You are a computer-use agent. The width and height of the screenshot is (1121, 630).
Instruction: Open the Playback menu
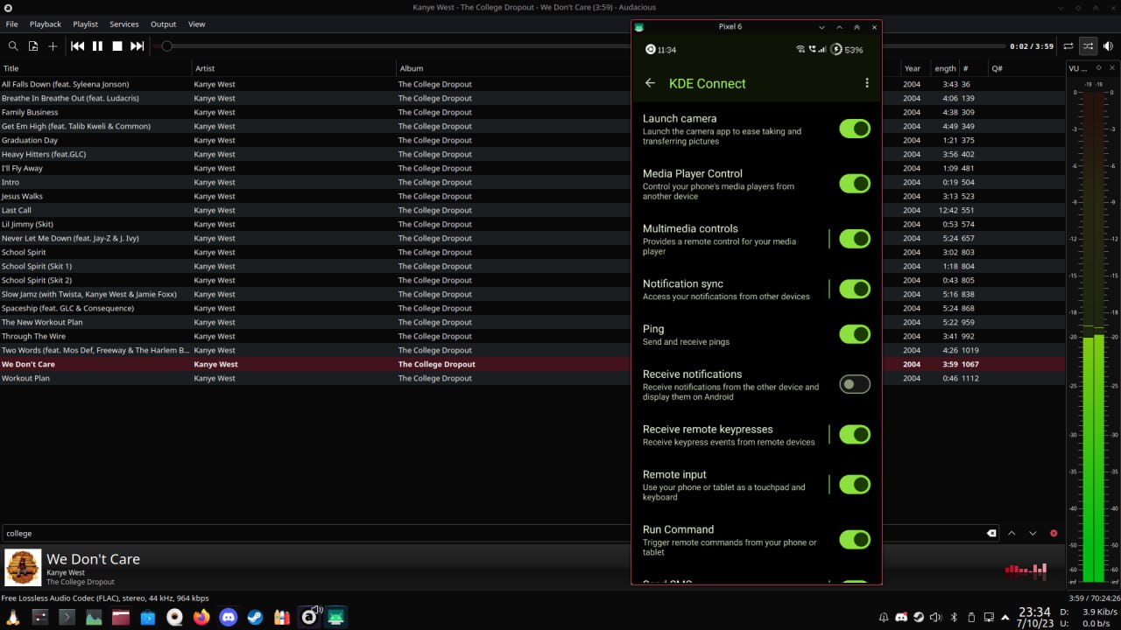coord(46,24)
